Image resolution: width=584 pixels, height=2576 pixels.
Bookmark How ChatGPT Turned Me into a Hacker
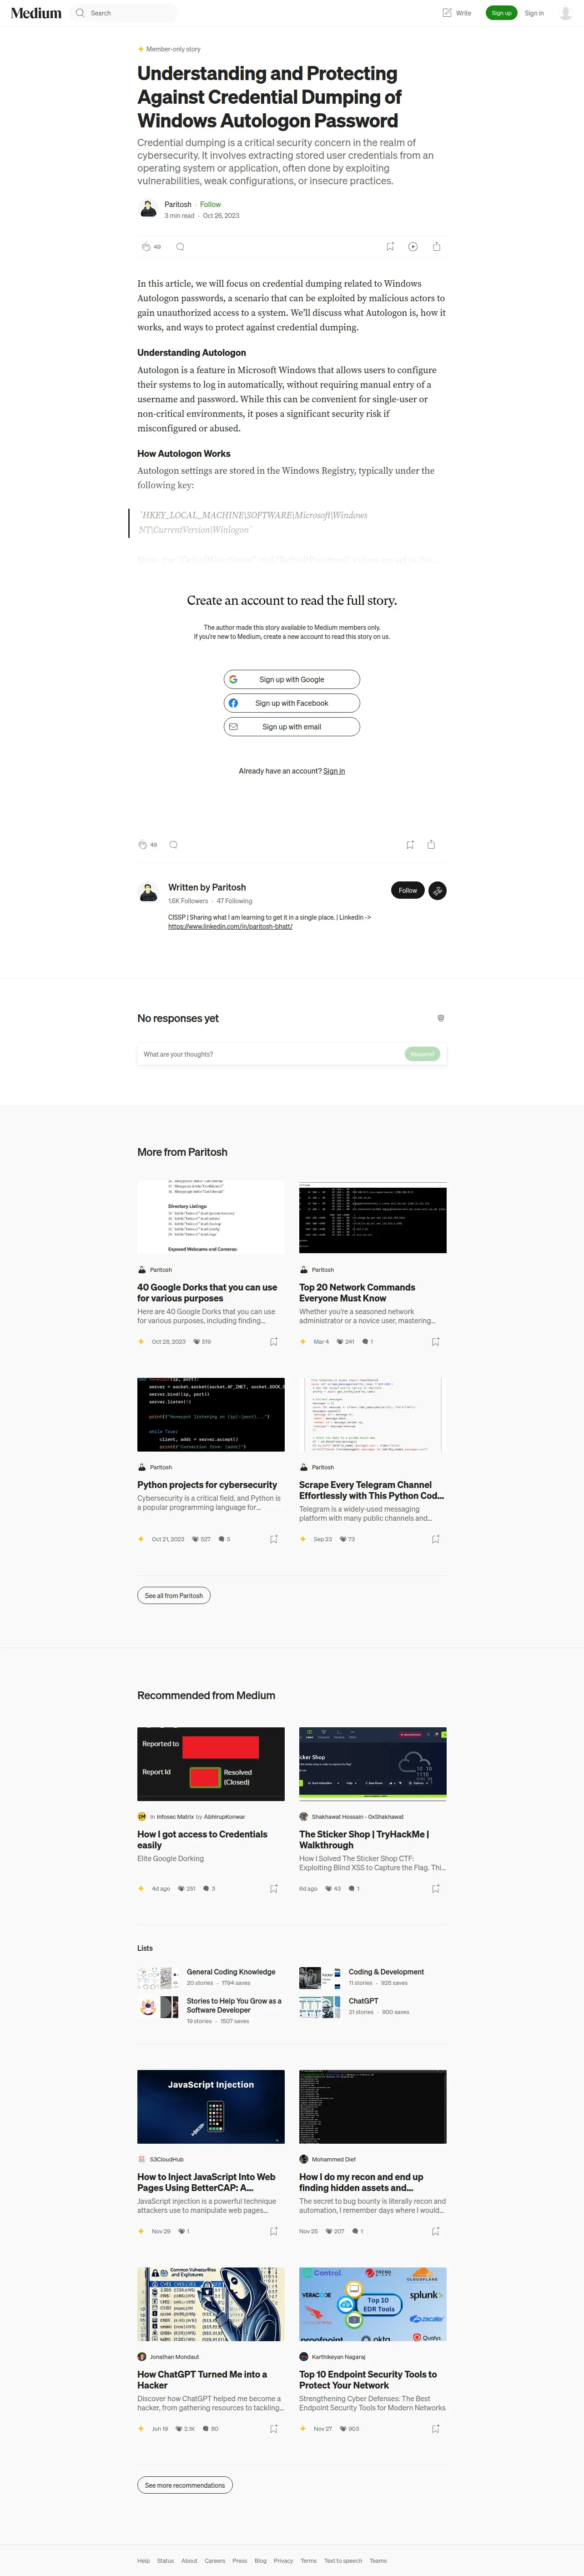pos(274,2428)
